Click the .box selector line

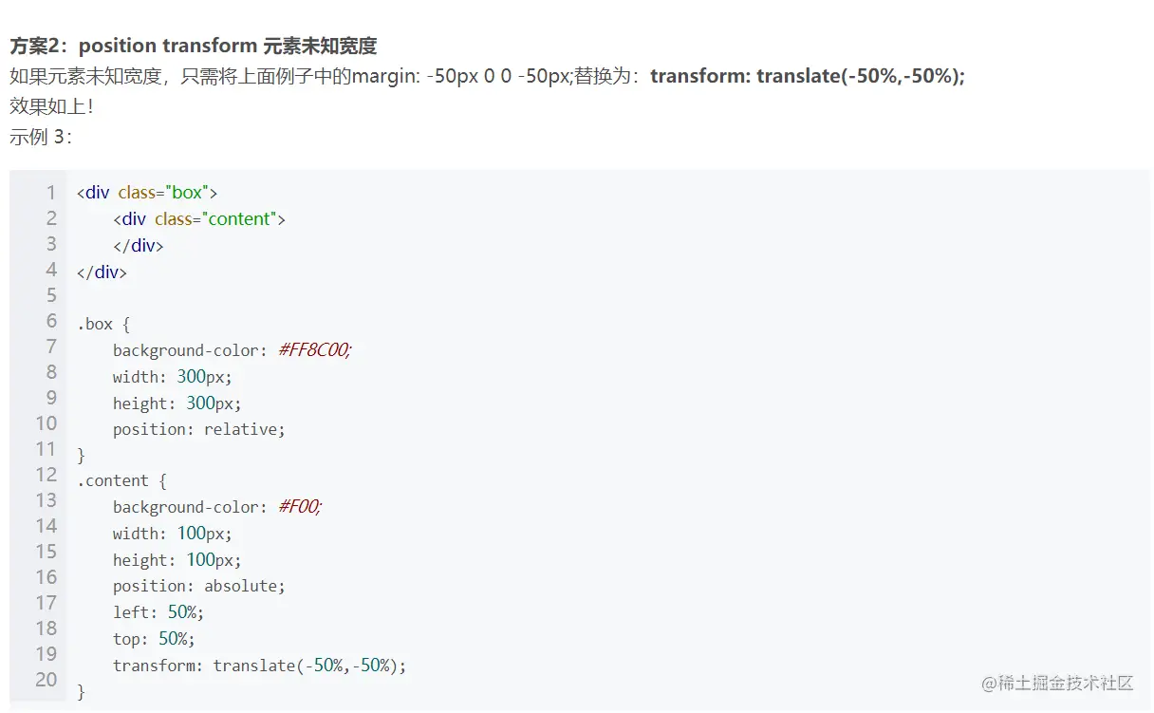coord(103,324)
